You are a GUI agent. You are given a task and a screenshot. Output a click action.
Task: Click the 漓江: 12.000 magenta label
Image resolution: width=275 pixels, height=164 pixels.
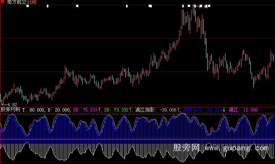243,109
